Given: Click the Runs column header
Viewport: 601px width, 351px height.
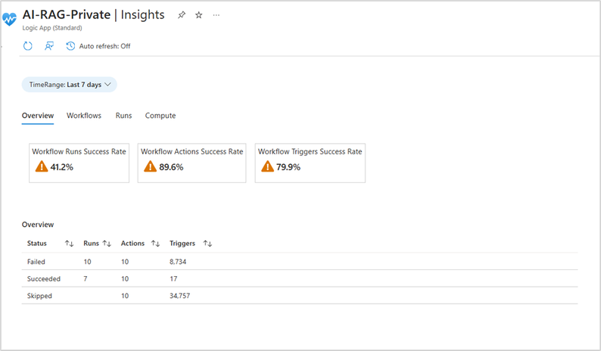Looking at the screenshot, I should [x=92, y=244].
